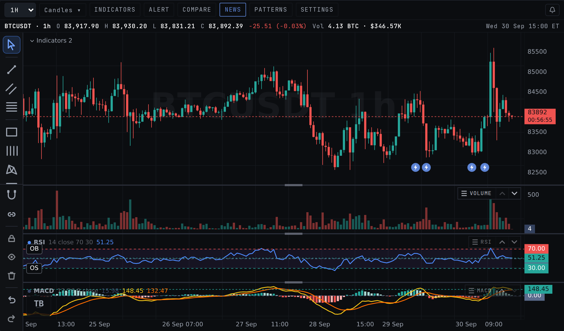Move the RSI pane down
Screen dimensions: 564x331
514,242
